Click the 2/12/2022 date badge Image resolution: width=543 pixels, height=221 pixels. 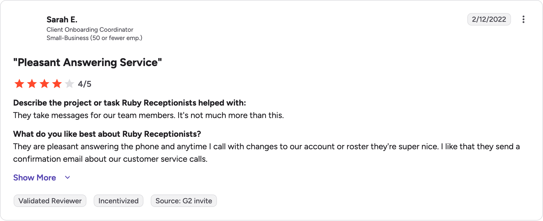click(489, 19)
